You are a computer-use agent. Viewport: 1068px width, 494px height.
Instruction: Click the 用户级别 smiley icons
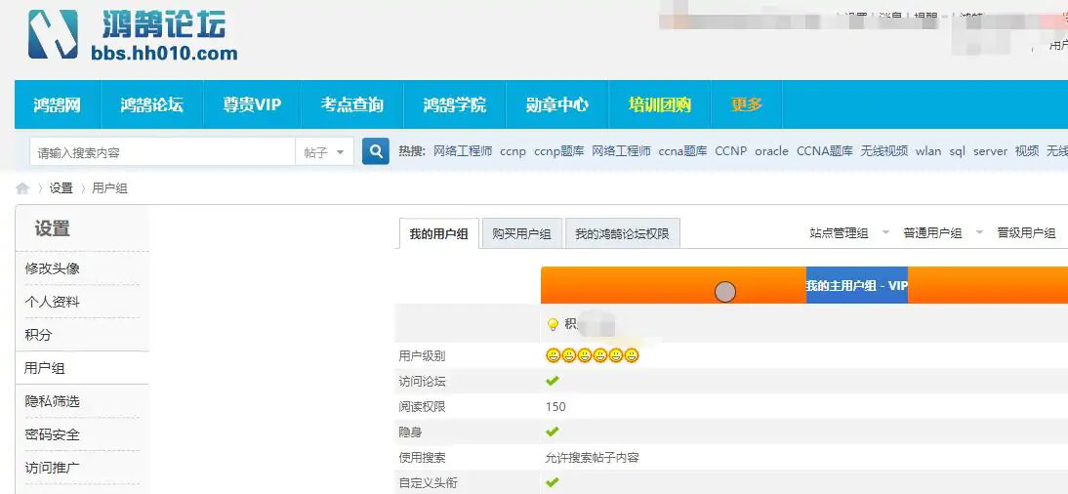[593, 355]
